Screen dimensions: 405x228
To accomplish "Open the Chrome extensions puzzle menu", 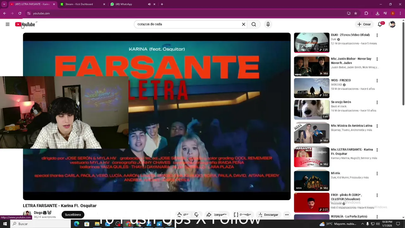I will coord(366,13).
